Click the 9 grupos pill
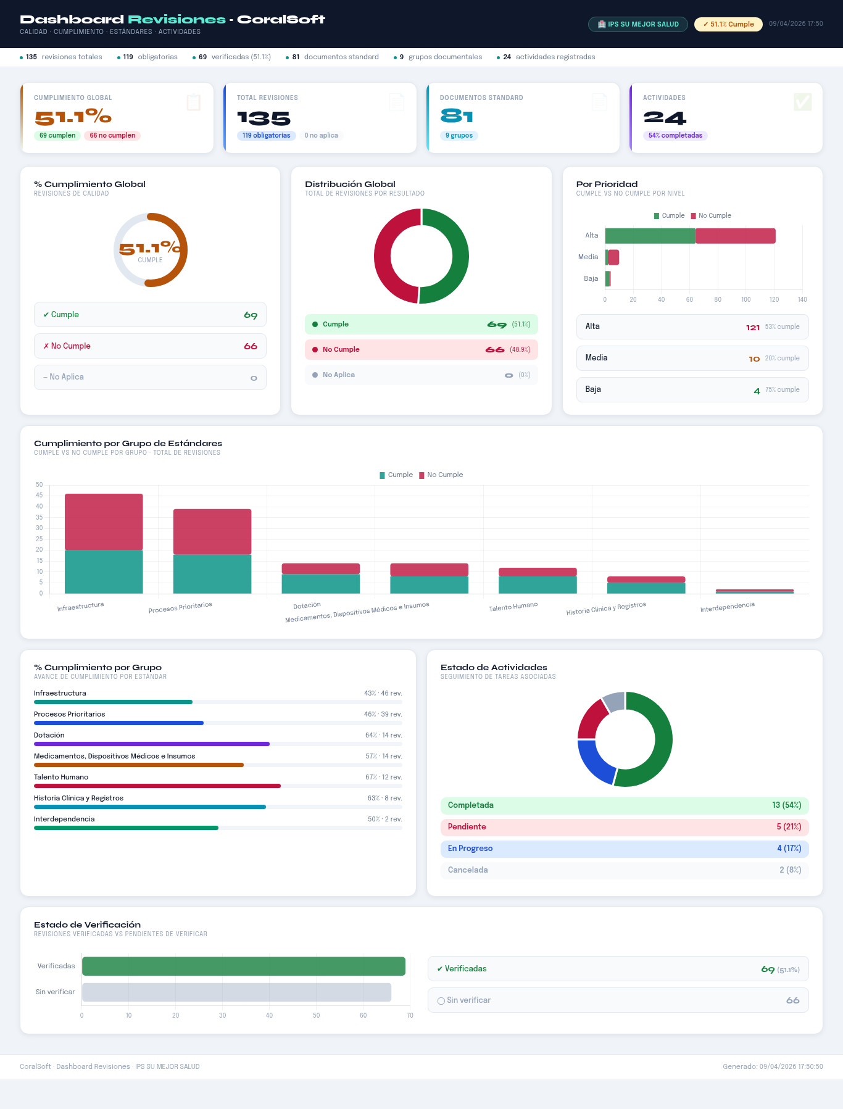Viewport: 843px width, 1109px height. (x=459, y=135)
